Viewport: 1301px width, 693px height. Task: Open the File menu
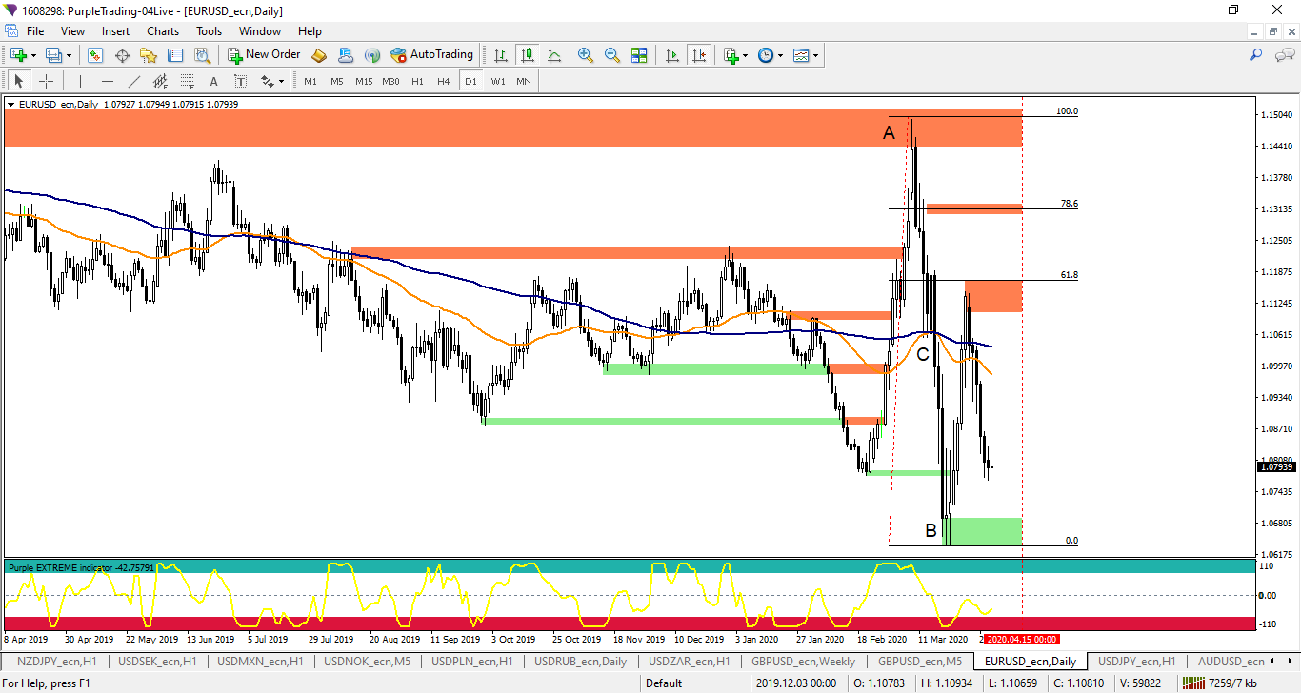[x=35, y=31]
